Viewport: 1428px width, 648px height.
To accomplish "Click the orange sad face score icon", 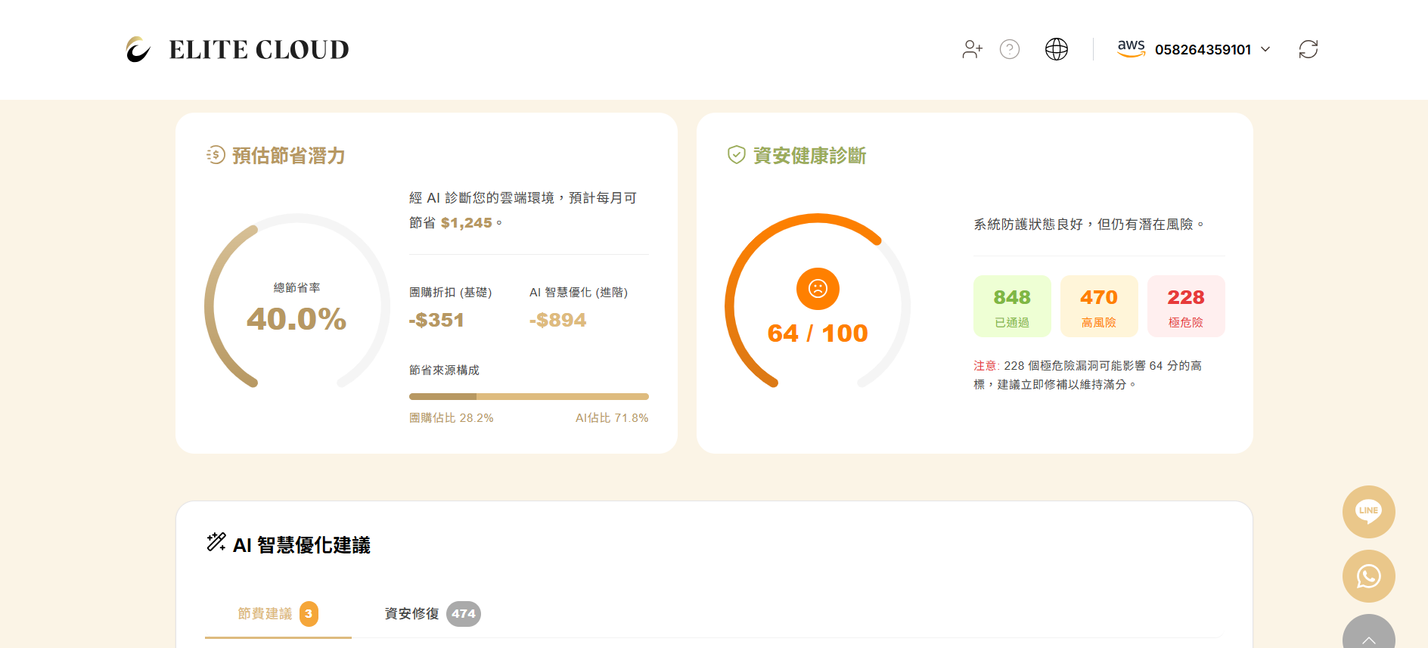I will (818, 289).
